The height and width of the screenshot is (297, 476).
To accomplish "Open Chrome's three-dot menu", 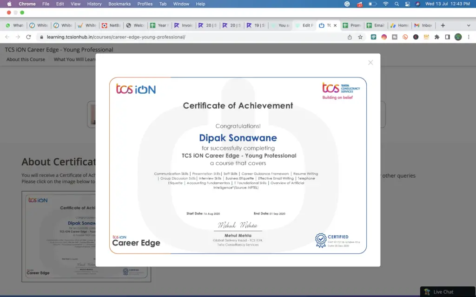I will 469,37.
